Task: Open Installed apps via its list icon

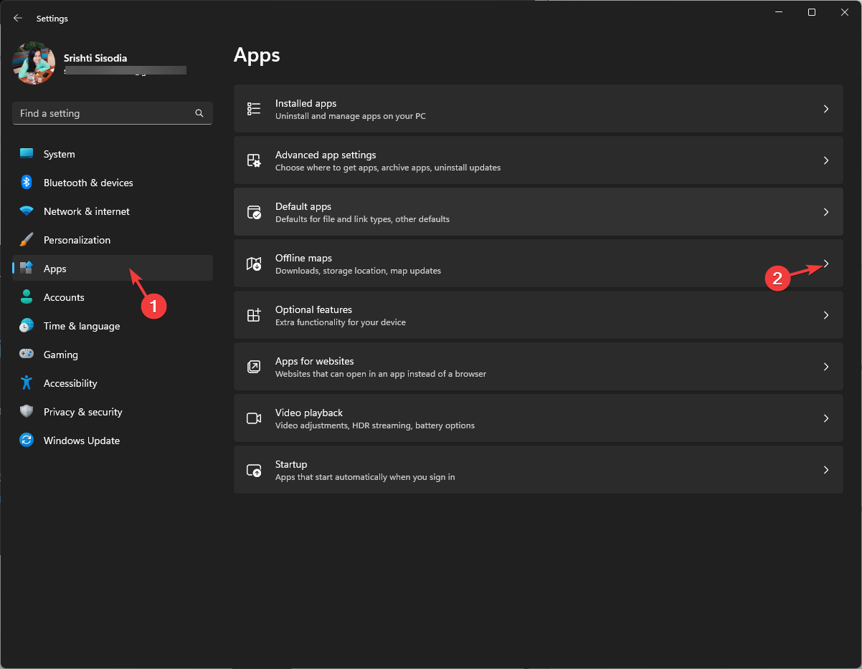Action: (x=253, y=109)
